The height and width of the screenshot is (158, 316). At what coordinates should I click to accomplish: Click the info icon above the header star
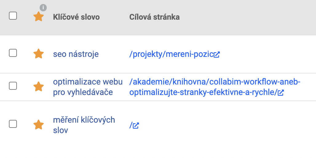click(x=43, y=8)
